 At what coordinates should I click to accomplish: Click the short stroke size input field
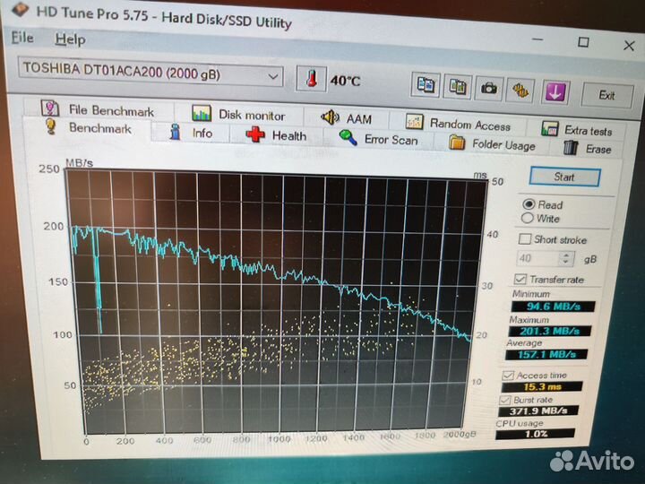pyautogui.click(x=538, y=258)
